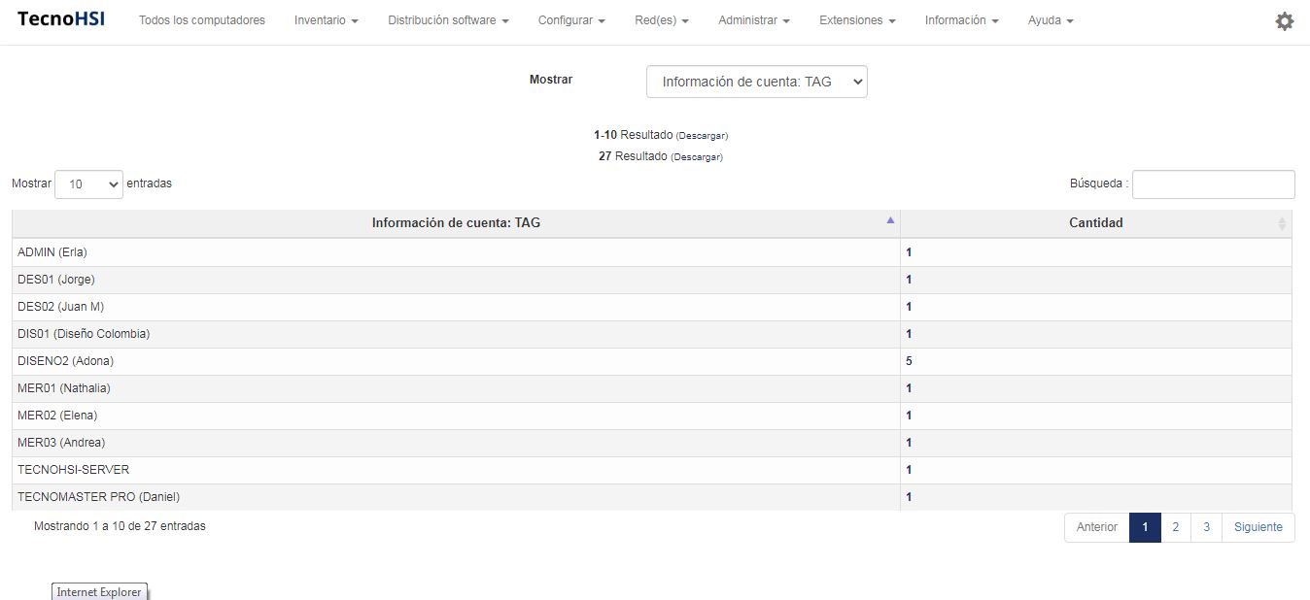Open Todos los computadores page
The height and width of the screenshot is (600, 1310).
(x=201, y=20)
